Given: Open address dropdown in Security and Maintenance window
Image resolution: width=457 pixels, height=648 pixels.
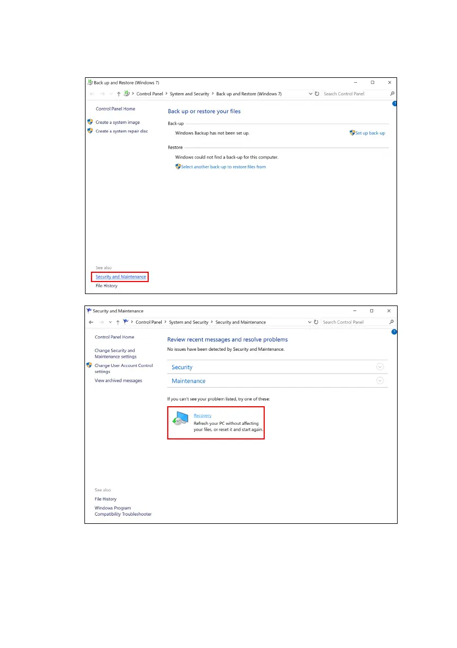Looking at the screenshot, I should click(309, 322).
